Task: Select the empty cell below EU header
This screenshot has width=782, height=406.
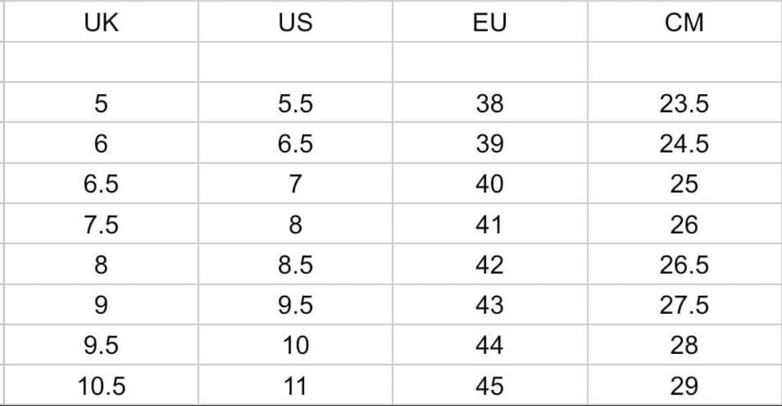Action: [489, 62]
